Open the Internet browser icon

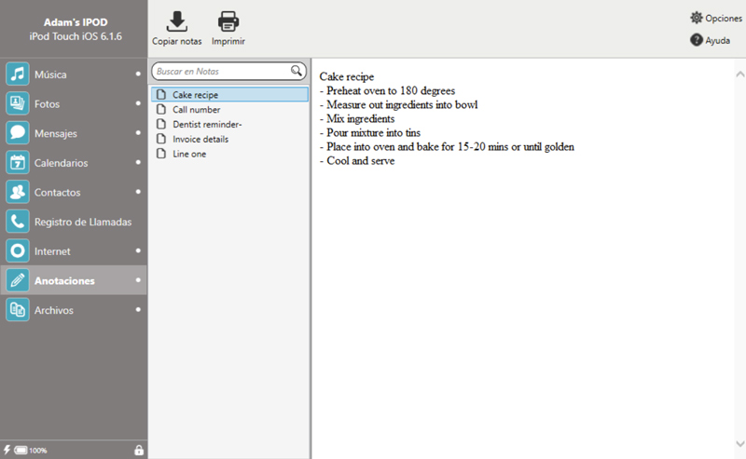[x=18, y=250]
